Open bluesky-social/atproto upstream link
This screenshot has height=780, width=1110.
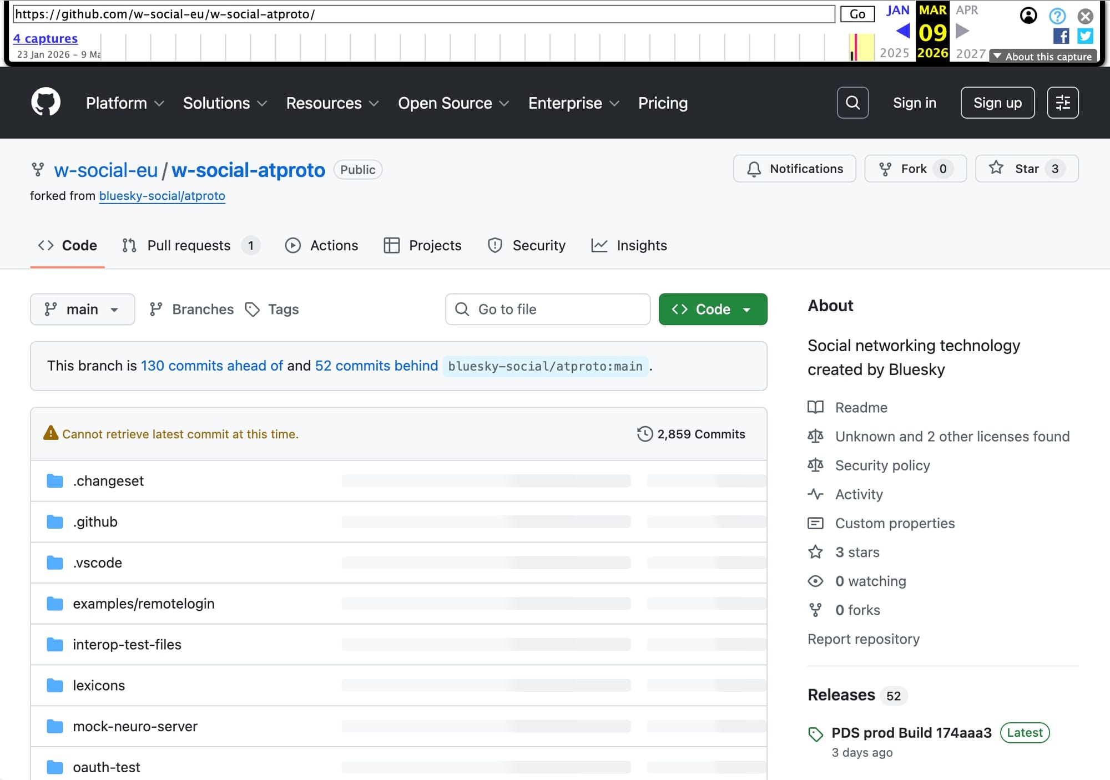tap(162, 196)
